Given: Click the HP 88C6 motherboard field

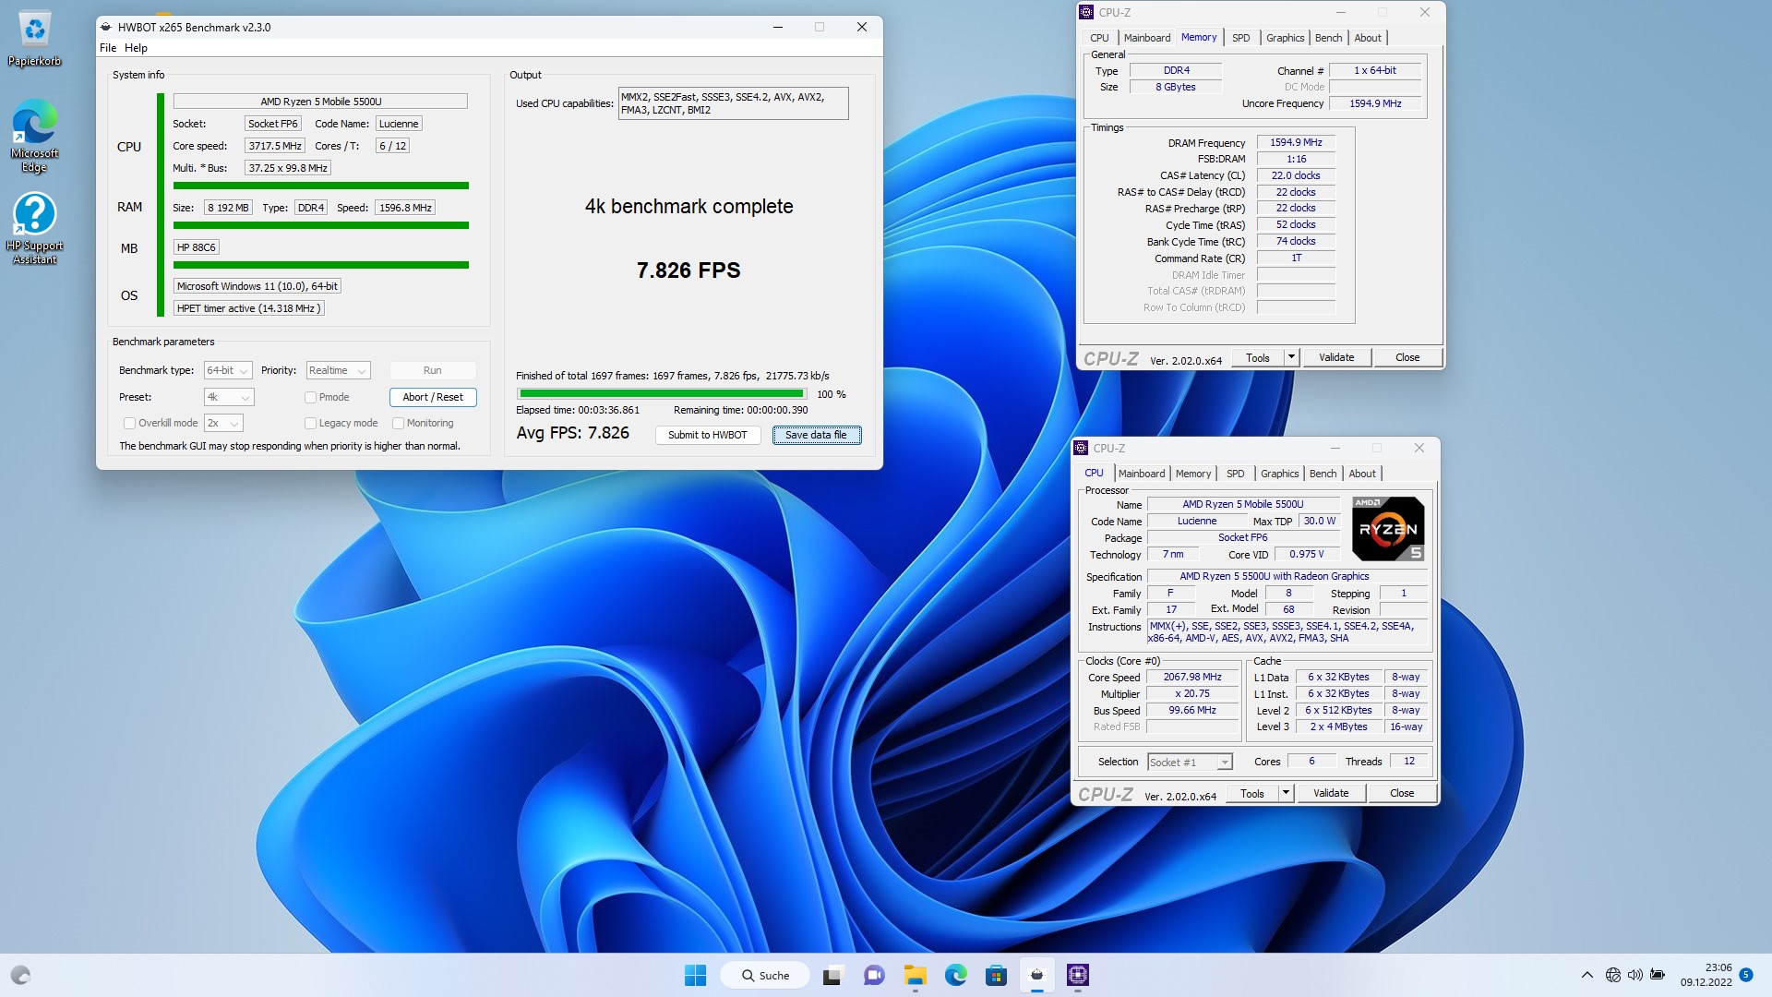Looking at the screenshot, I should [196, 247].
